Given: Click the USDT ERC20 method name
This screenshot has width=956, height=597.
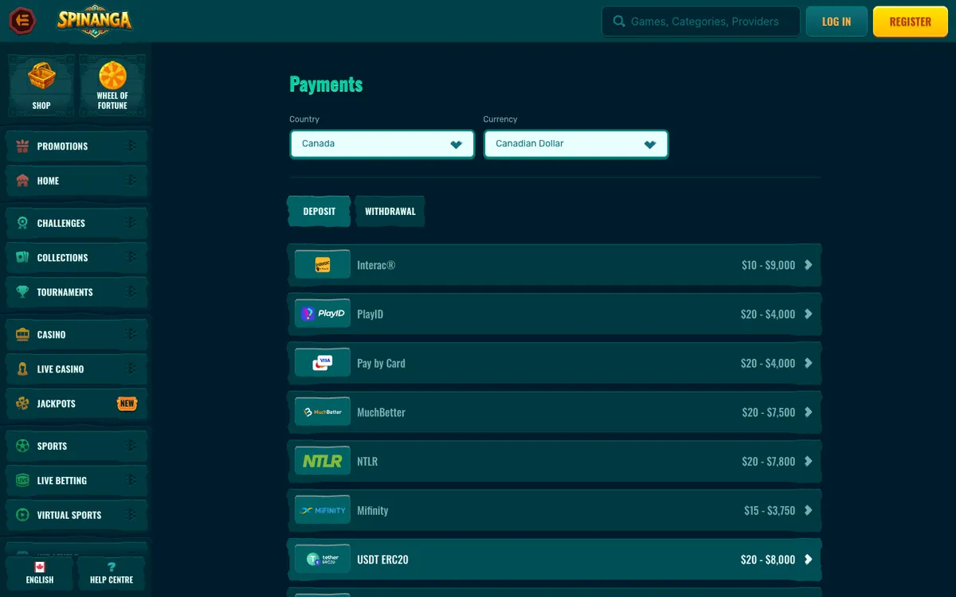Looking at the screenshot, I should (382, 560).
